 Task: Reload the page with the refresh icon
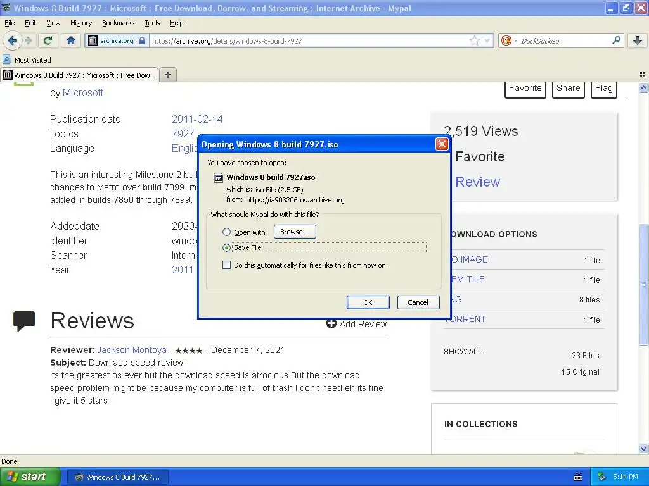click(48, 40)
